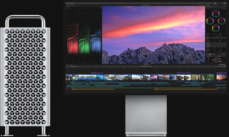The image size is (229, 137).
Task: Open the Video inspector tab icon
Action: [206, 5]
